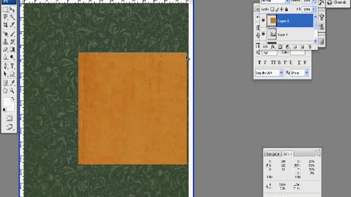Select the History Brush tool
The width and height of the screenshot is (351, 197).
click(12, 42)
